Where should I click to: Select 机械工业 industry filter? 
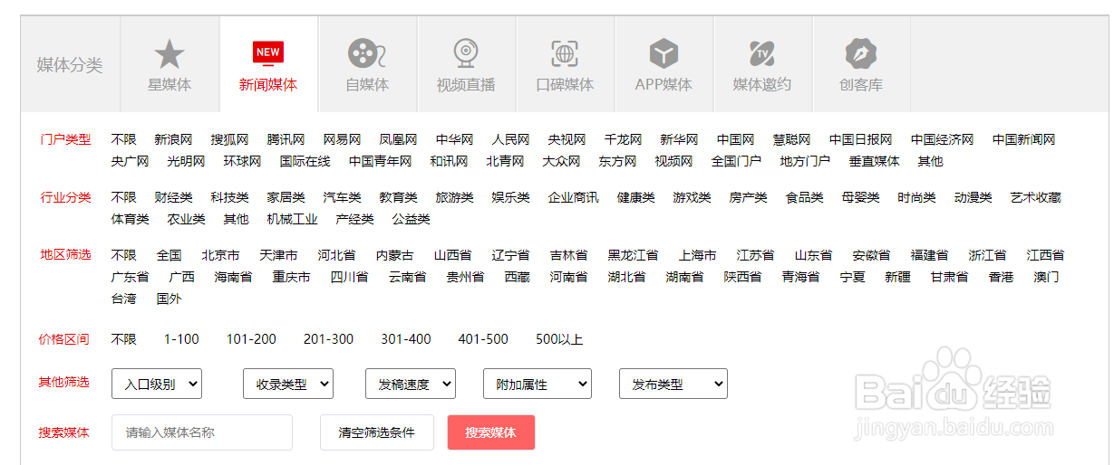[292, 219]
